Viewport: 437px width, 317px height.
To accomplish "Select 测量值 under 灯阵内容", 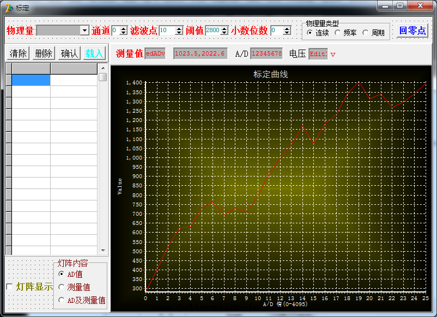I will (61, 286).
